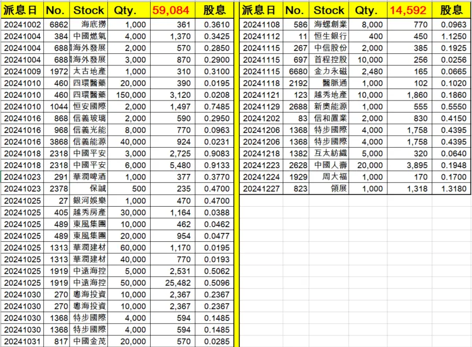Click the stock name cell 銀河娛樂
Image resolution: width=472 pixels, height=347 pixels.
tap(88, 201)
